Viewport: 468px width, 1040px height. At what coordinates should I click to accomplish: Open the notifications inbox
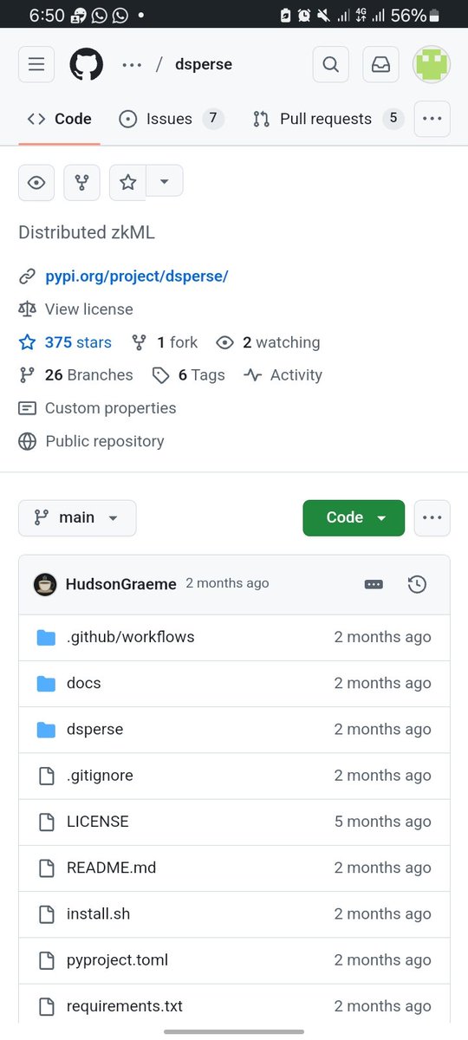[x=380, y=64]
